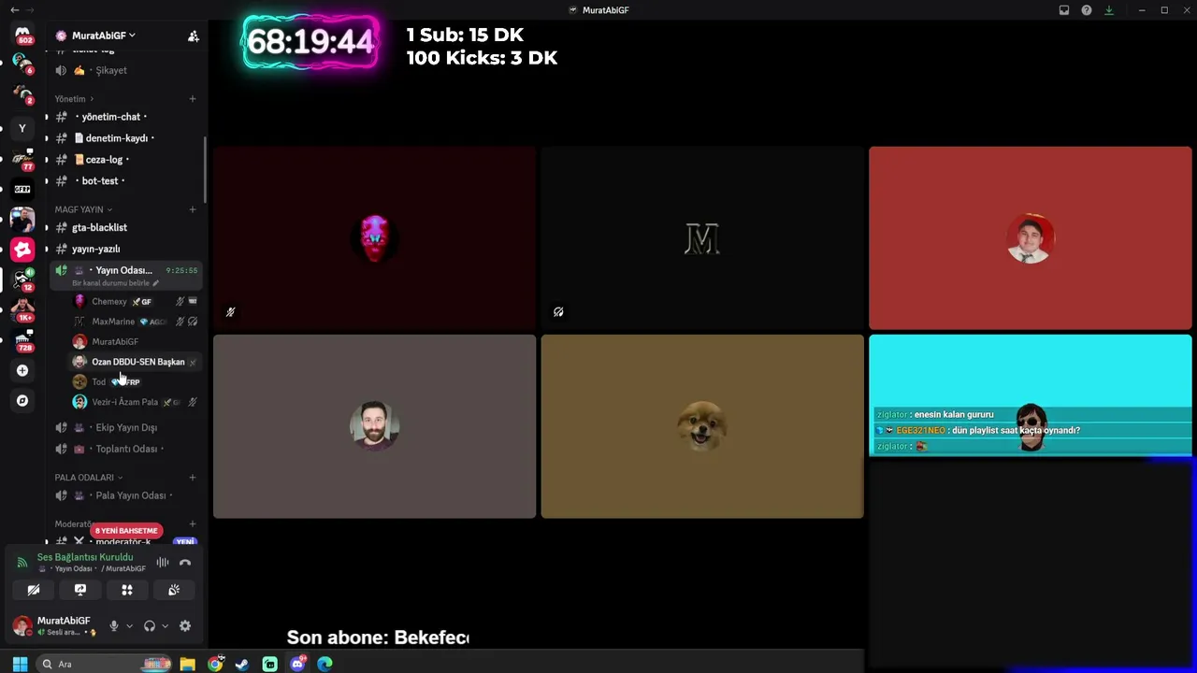Add a server with the plus icon
This screenshot has height=673, width=1197.
22,371
